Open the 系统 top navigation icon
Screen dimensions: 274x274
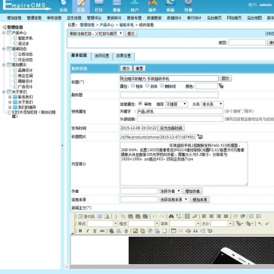64,5
